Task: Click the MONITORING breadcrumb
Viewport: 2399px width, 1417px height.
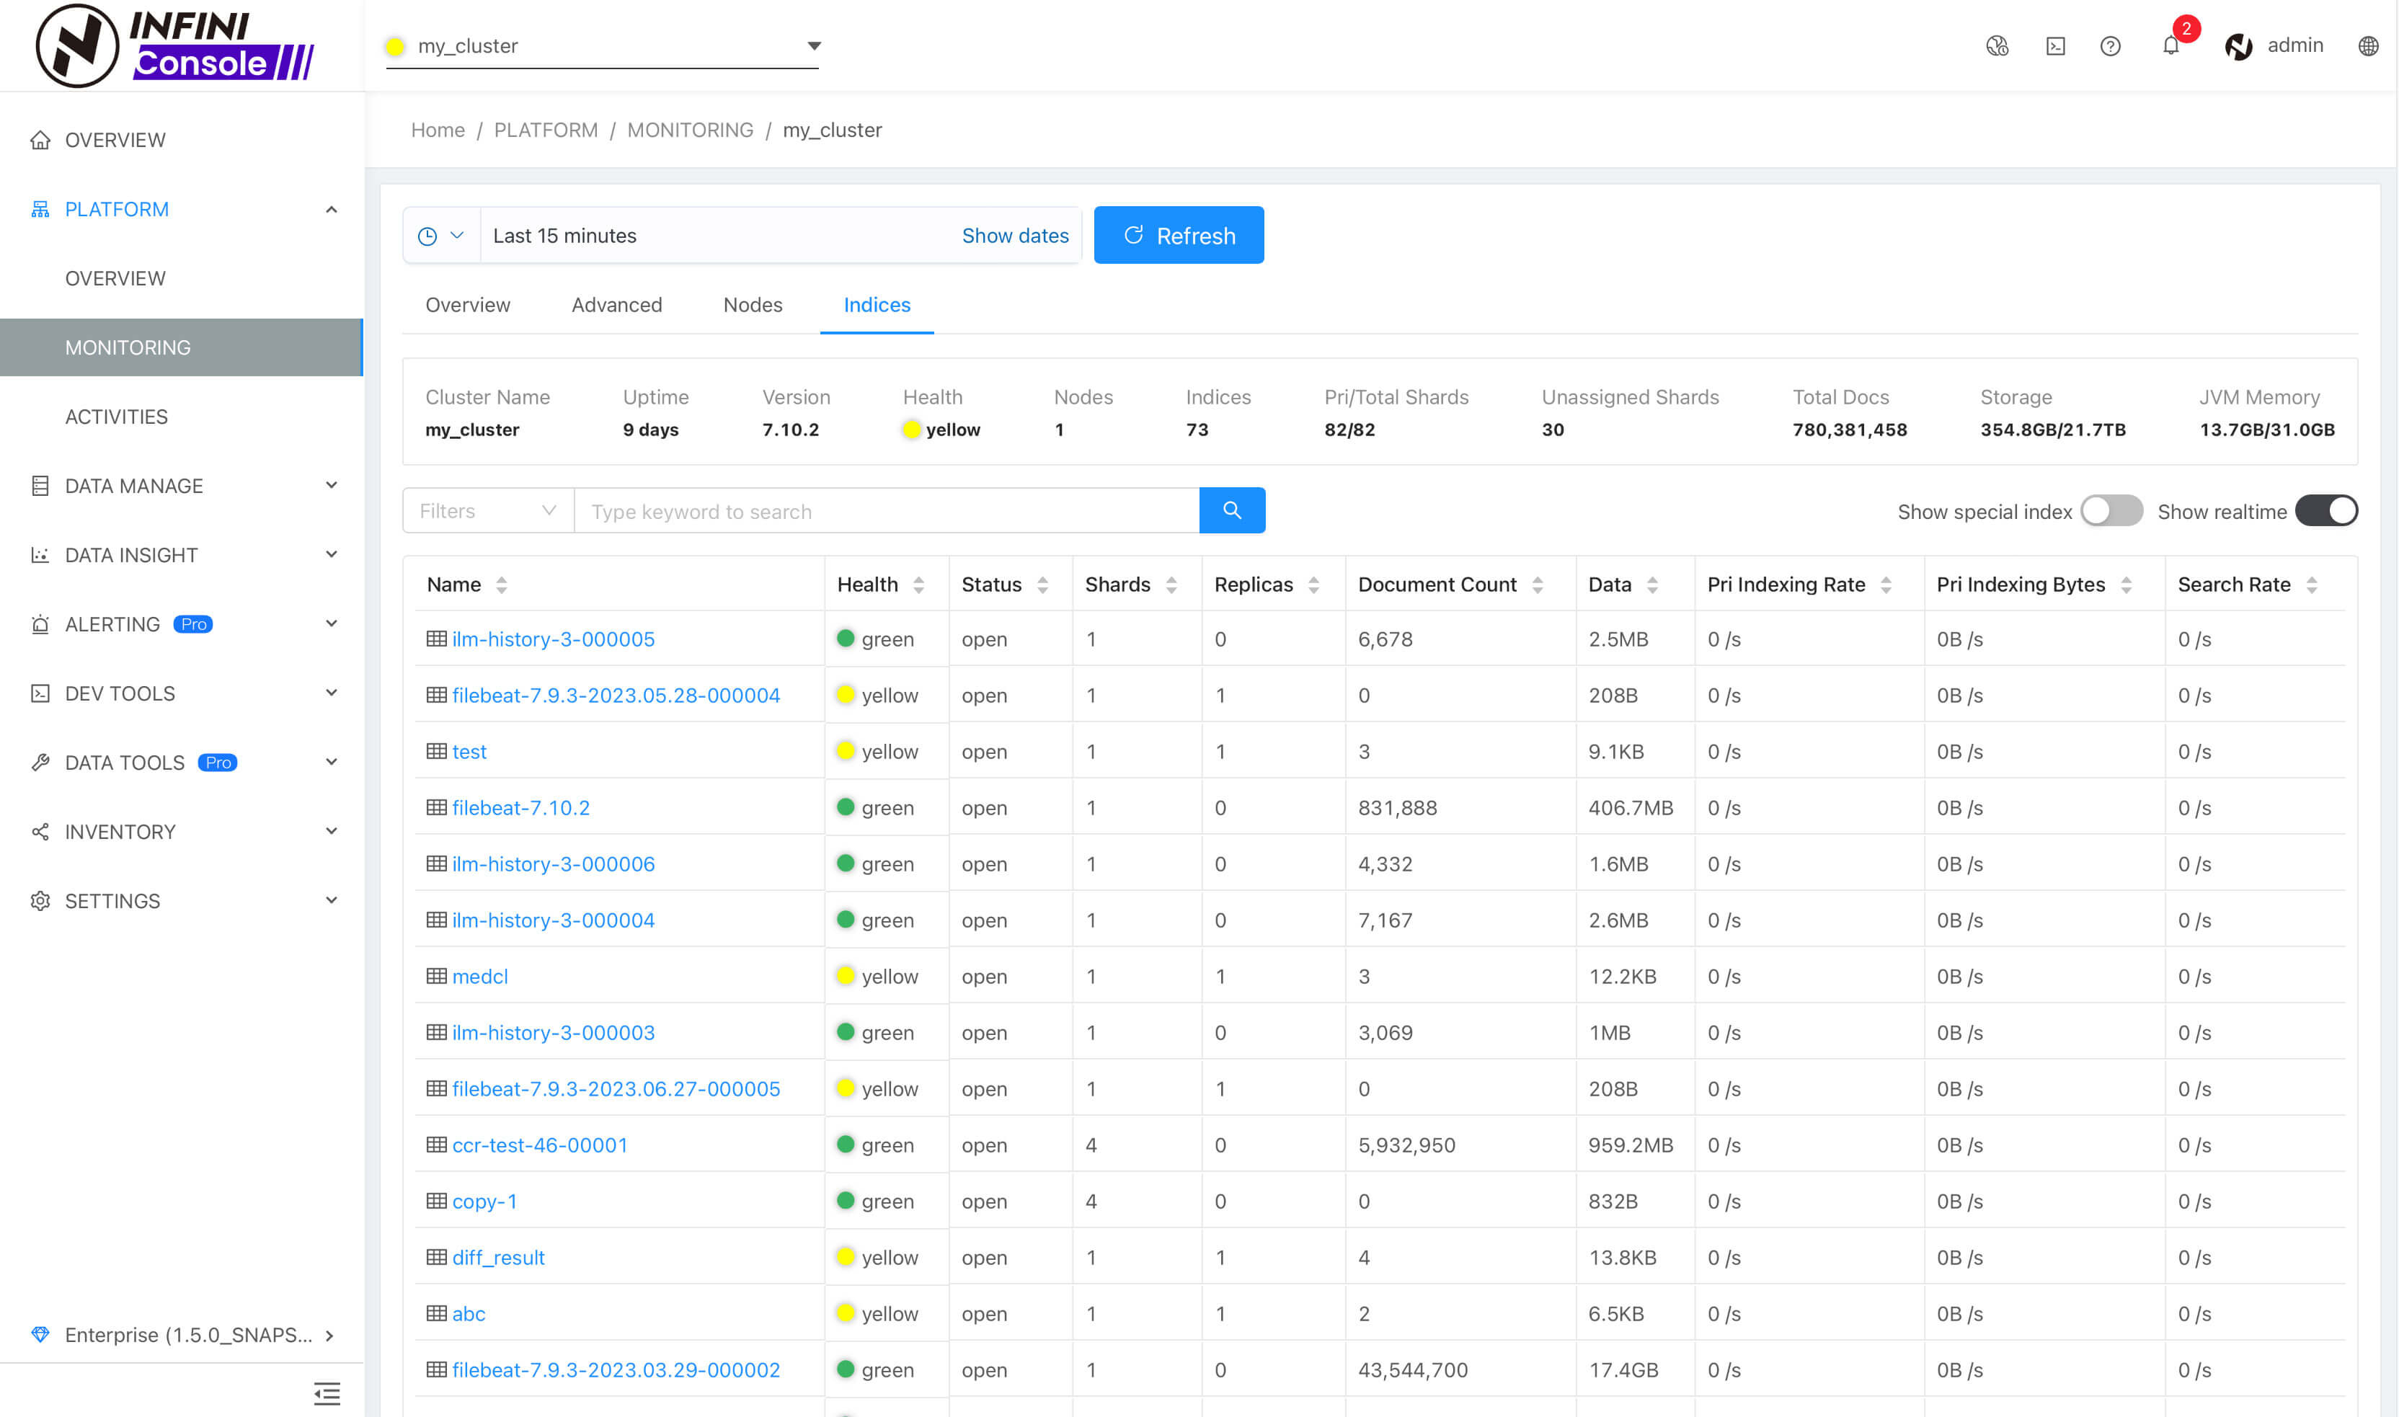Action: point(690,130)
